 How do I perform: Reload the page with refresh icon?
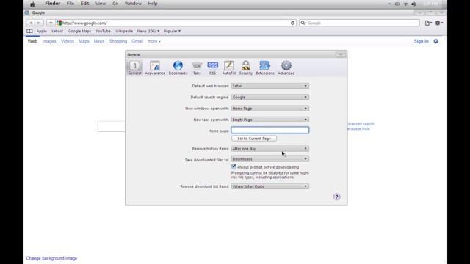click(x=292, y=23)
